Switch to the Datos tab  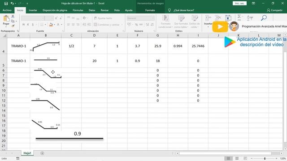(x=92, y=10)
